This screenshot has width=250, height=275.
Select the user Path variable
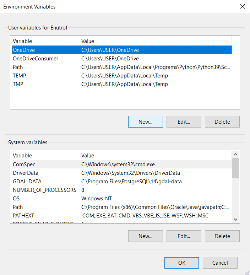tap(122, 67)
